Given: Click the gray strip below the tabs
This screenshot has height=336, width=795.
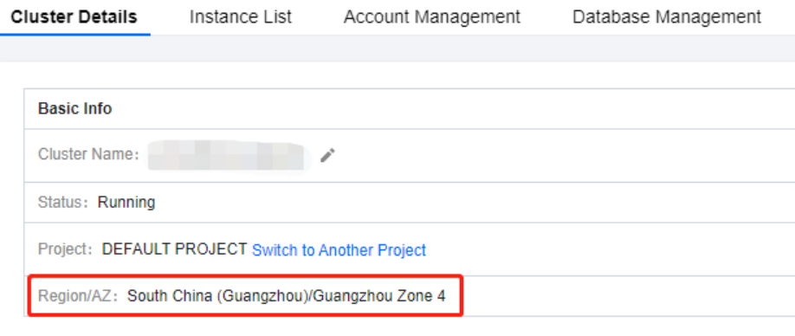Looking at the screenshot, I should 397,49.
